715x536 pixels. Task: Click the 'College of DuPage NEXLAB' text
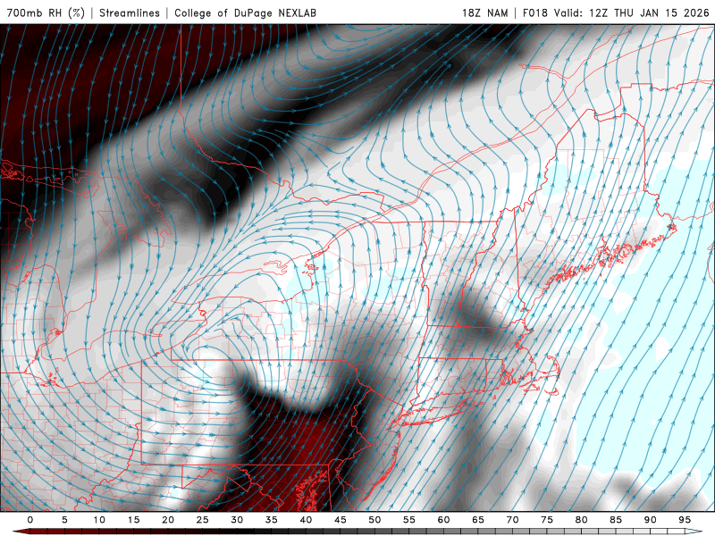point(245,13)
